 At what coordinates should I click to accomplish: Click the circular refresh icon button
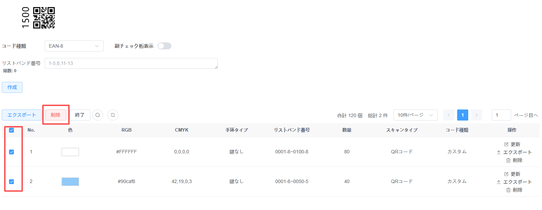tap(113, 115)
